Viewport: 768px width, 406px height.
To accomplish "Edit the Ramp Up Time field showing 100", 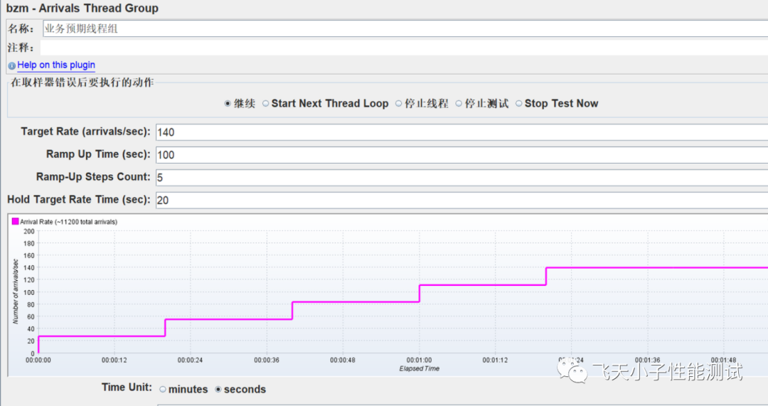I will pos(462,155).
